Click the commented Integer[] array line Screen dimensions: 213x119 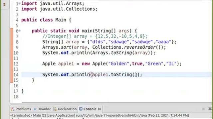(95, 36)
